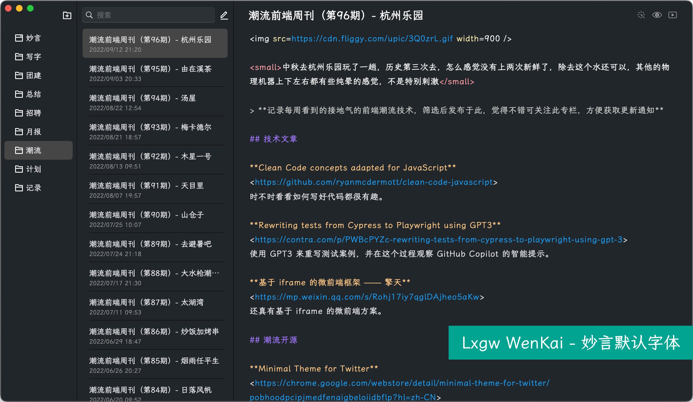Click the magic wand formatting icon
The height and width of the screenshot is (402, 693).
(641, 15)
